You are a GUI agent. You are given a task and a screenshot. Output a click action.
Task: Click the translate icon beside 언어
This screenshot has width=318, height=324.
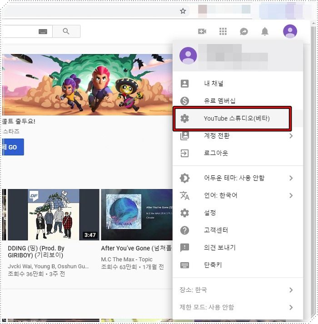[184, 195]
